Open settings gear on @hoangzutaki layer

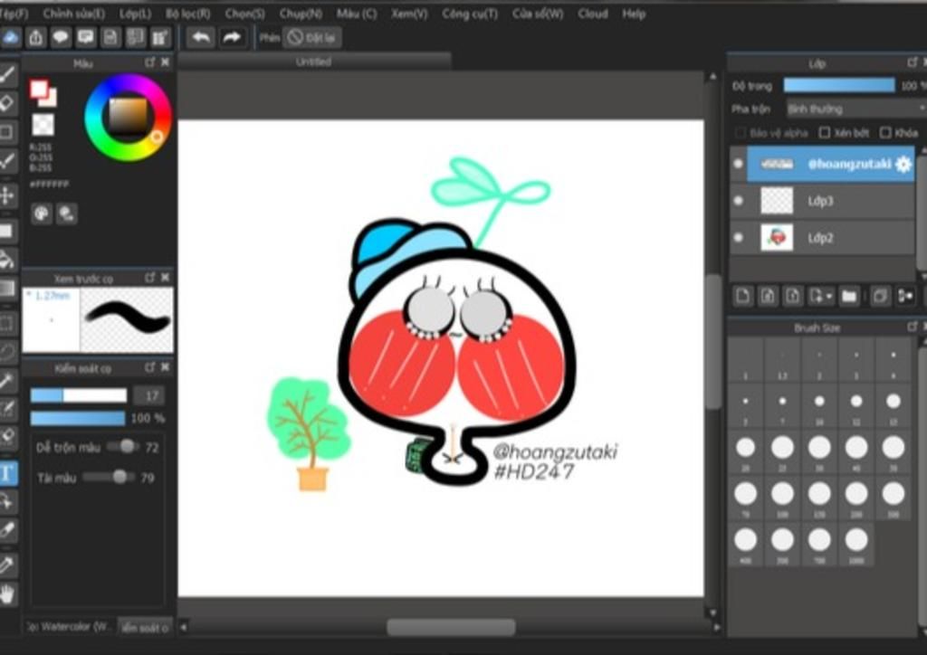tap(903, 164)
